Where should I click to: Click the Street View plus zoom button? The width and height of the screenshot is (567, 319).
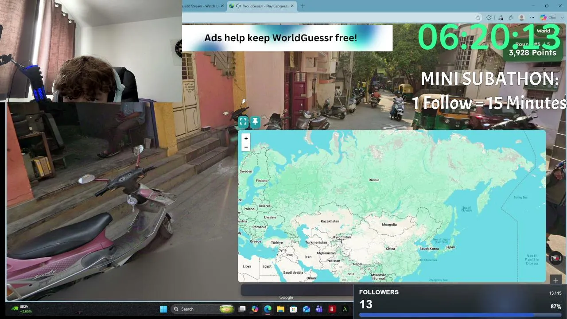pyautogui.click(x=555, y=280)
